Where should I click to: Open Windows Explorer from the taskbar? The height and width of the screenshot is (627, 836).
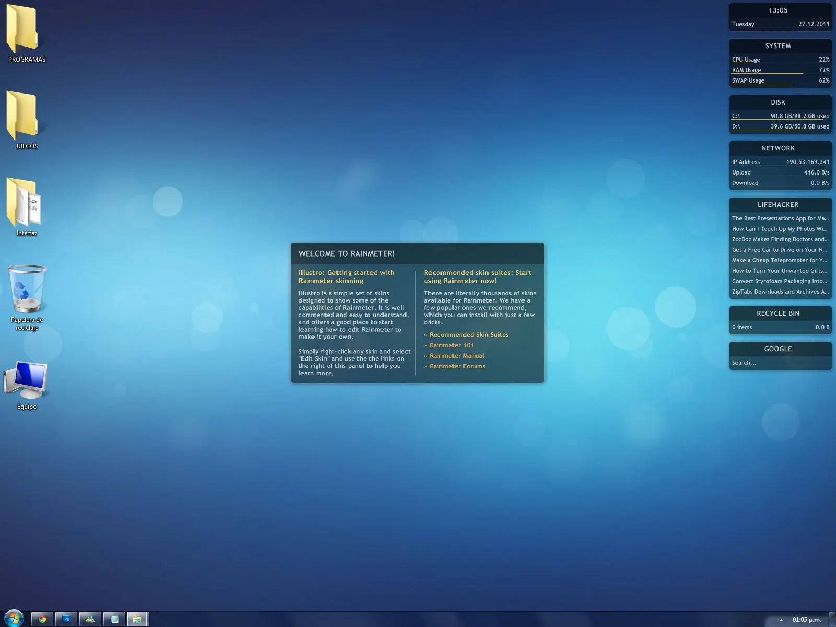[x=137, y=619]
